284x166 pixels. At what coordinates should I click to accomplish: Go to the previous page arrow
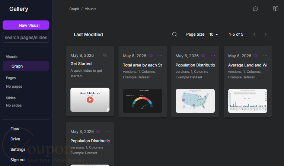pyautogui.click(x=255, y=34)
